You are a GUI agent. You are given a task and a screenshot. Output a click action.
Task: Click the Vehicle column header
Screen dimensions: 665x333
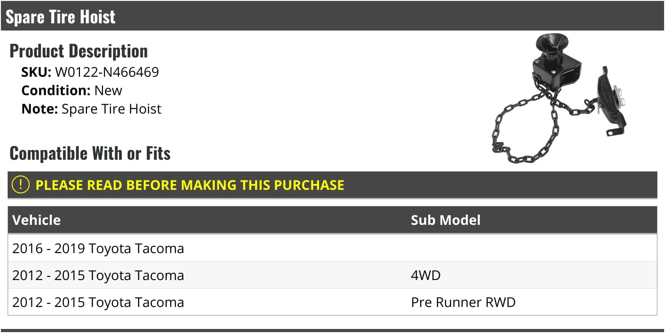pyautogui.click(x=36, y=220)
